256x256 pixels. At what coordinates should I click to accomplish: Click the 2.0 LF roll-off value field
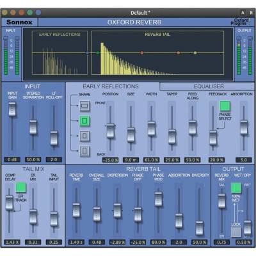point(54,159)
